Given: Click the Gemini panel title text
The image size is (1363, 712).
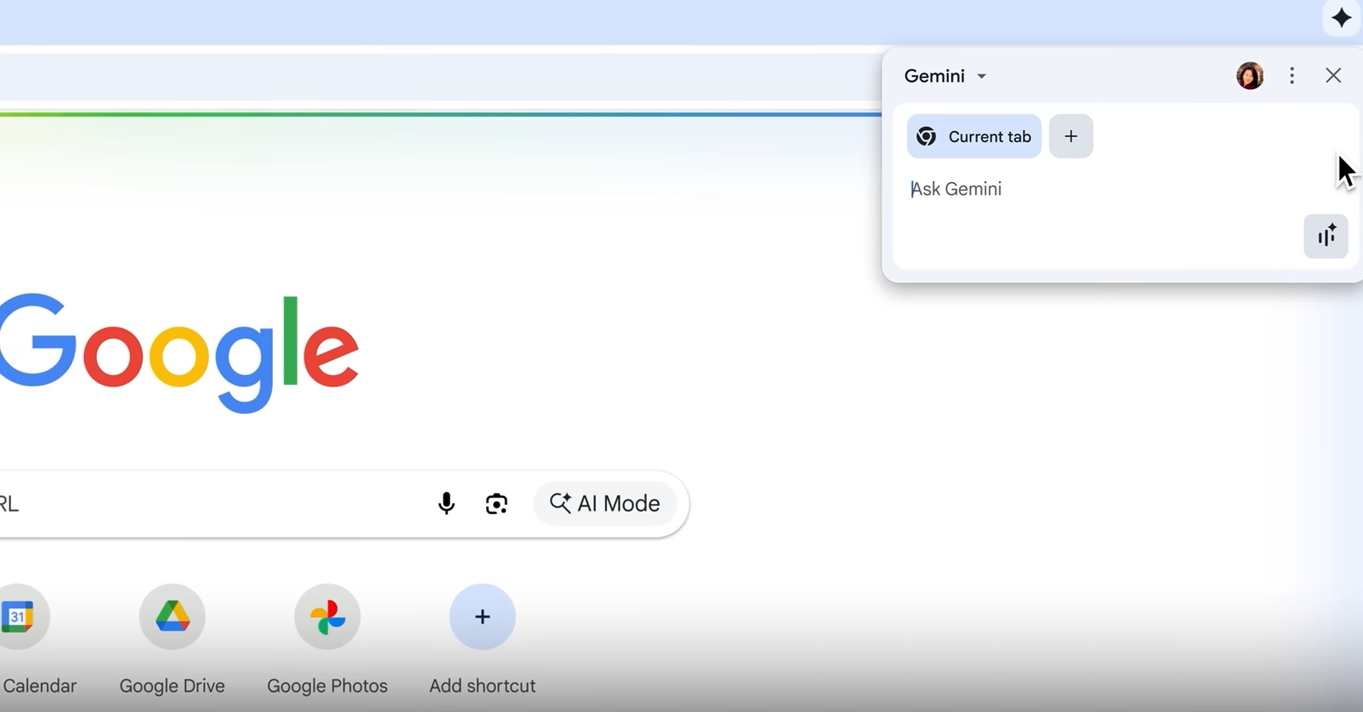Looking at the screenshot, I should [x=934, y=76].
